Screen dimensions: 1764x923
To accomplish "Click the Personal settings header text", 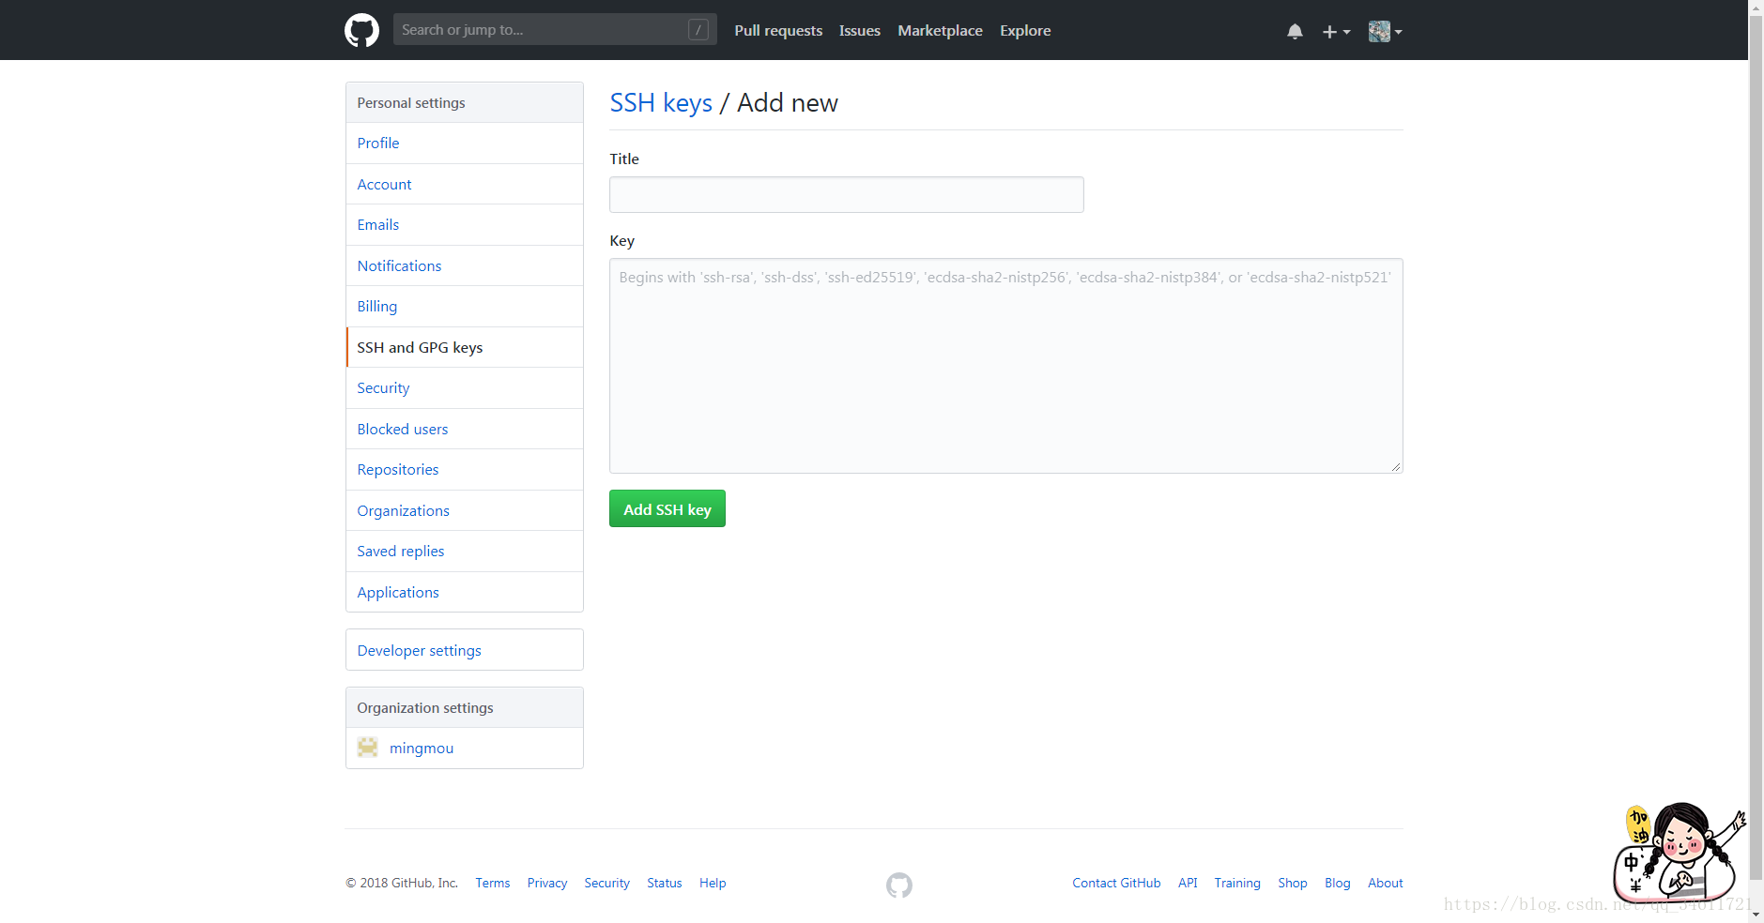I will pyautogui.click(x=411, y=102).
